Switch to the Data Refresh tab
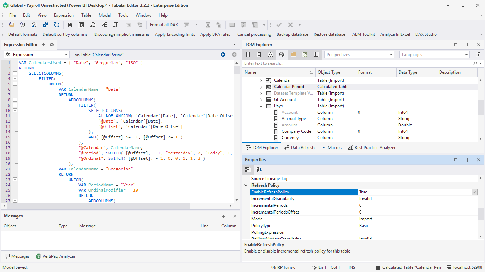The image size is (485, 272). pyautogui.click(x=299, y=148)
